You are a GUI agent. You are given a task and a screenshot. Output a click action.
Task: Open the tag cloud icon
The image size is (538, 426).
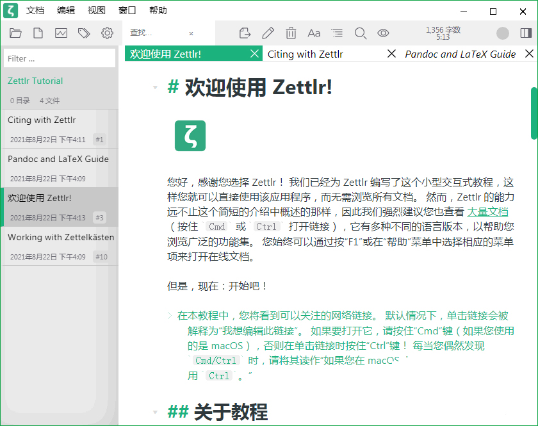pos(83,33)
